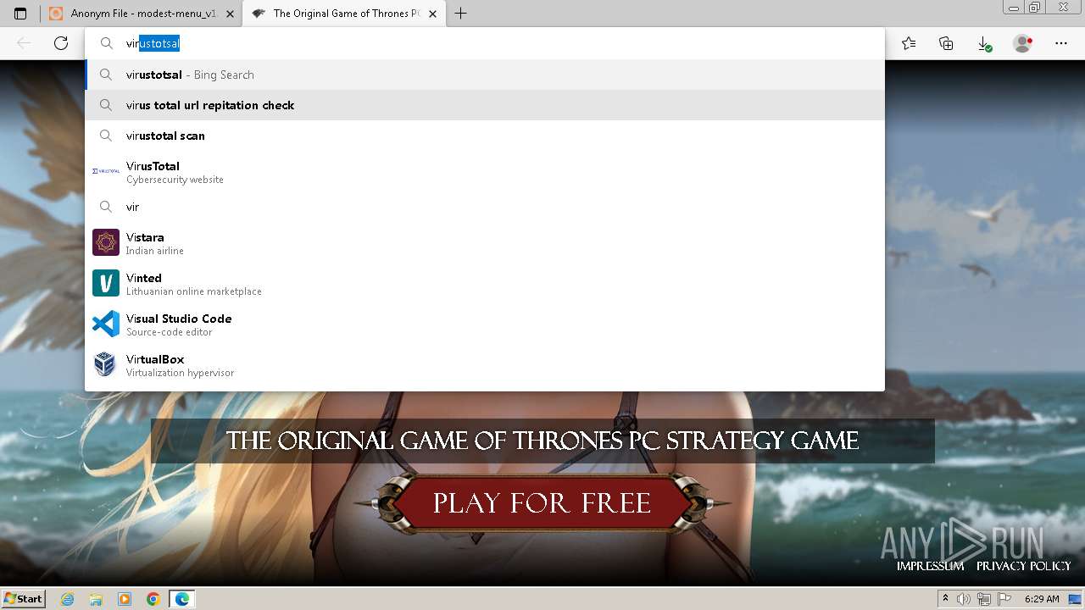Open a new browser tab

(461, 14)
